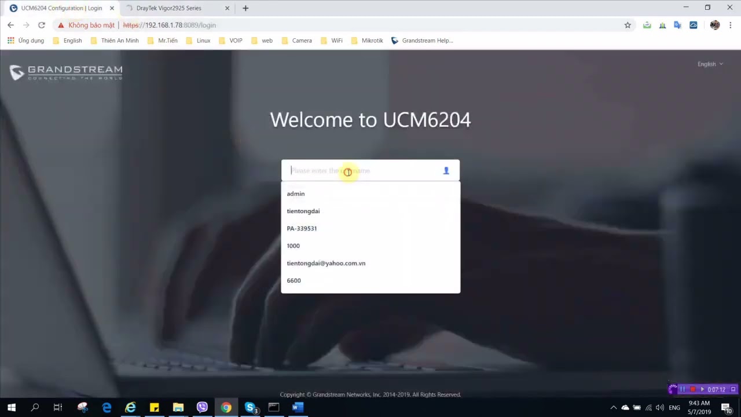Click the taskbar clock showing 9:43 AM
This screenshot has width=741, height=417.
(699, 408)
